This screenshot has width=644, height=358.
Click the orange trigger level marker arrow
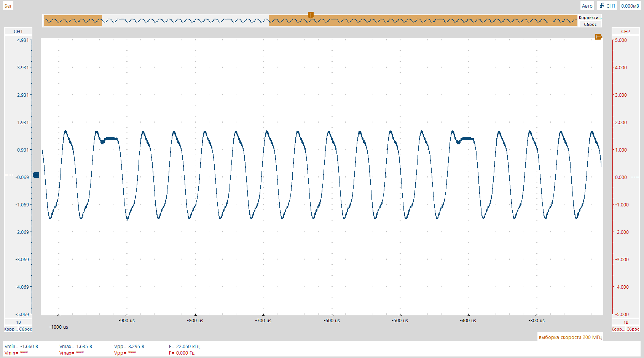(x=598, y=37)
